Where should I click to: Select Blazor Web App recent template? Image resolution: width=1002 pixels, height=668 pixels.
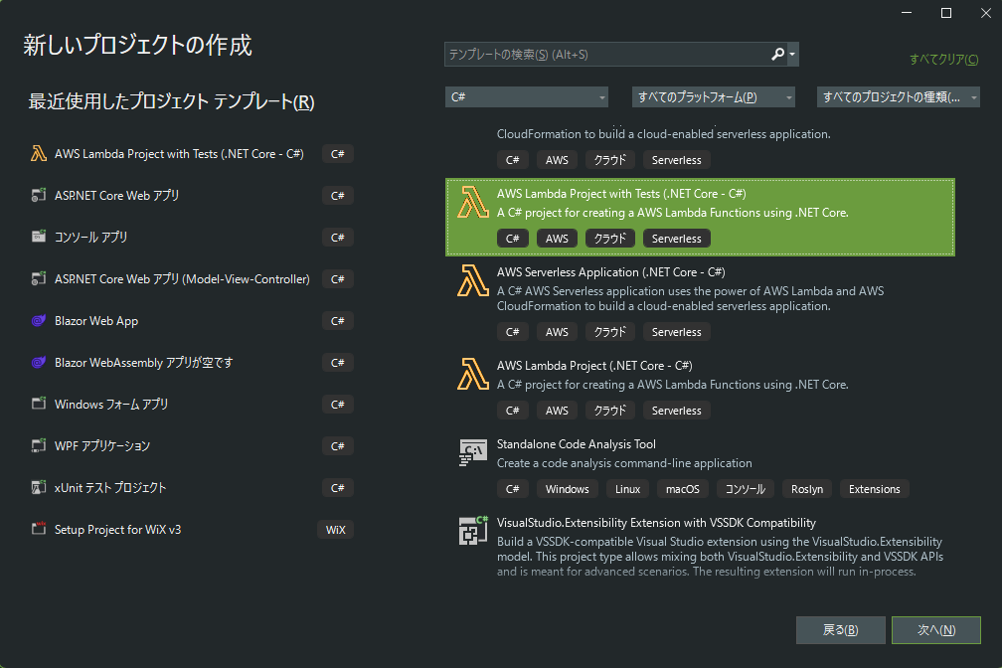192,321
